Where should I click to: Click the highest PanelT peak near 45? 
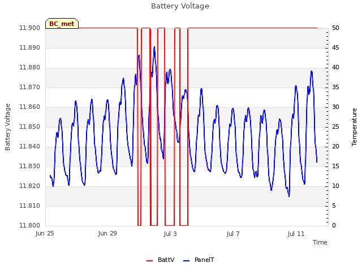(x=154, y=47)
